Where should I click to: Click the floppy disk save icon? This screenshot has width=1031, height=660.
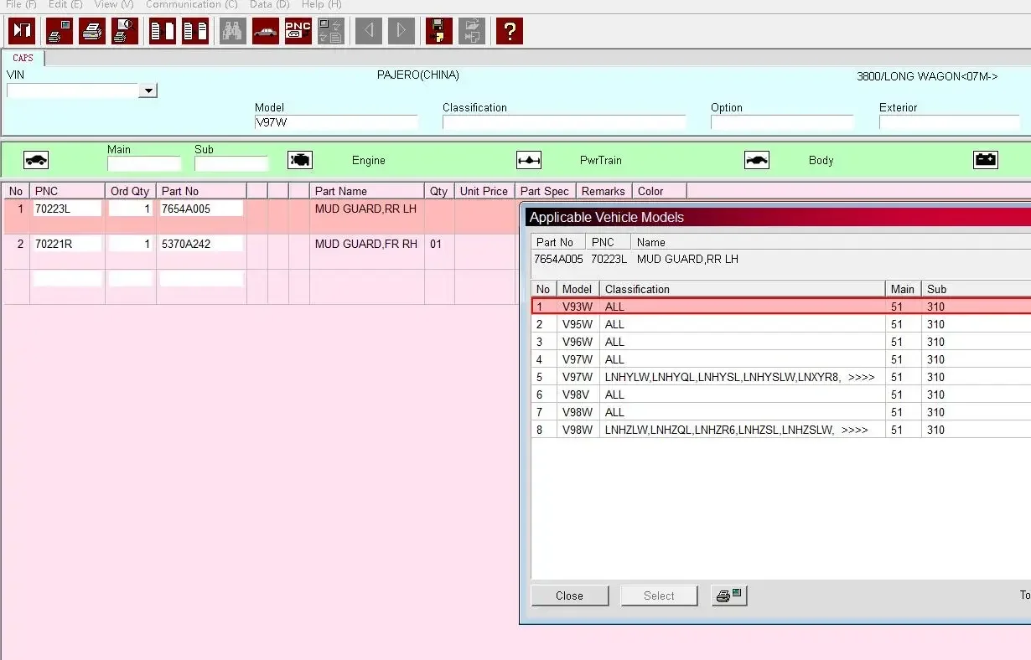438,31
